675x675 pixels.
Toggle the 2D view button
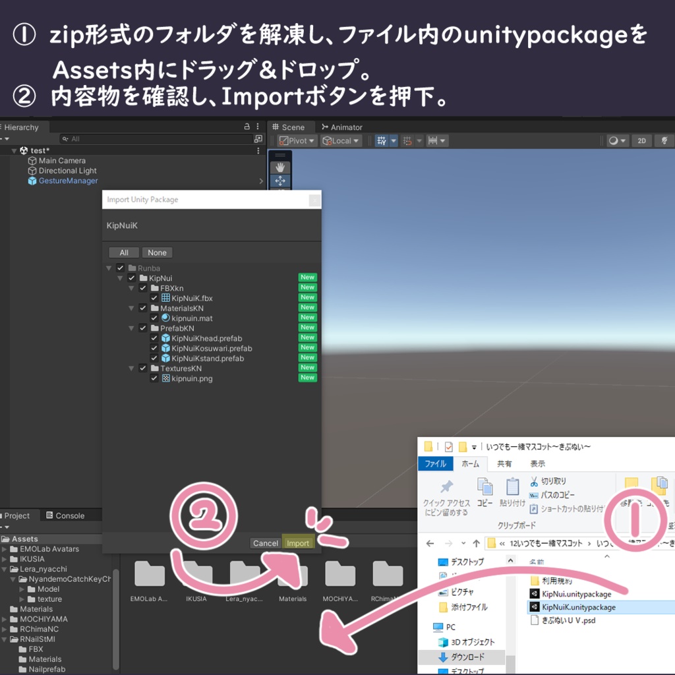pyautogui.click(x=641, y=140)
